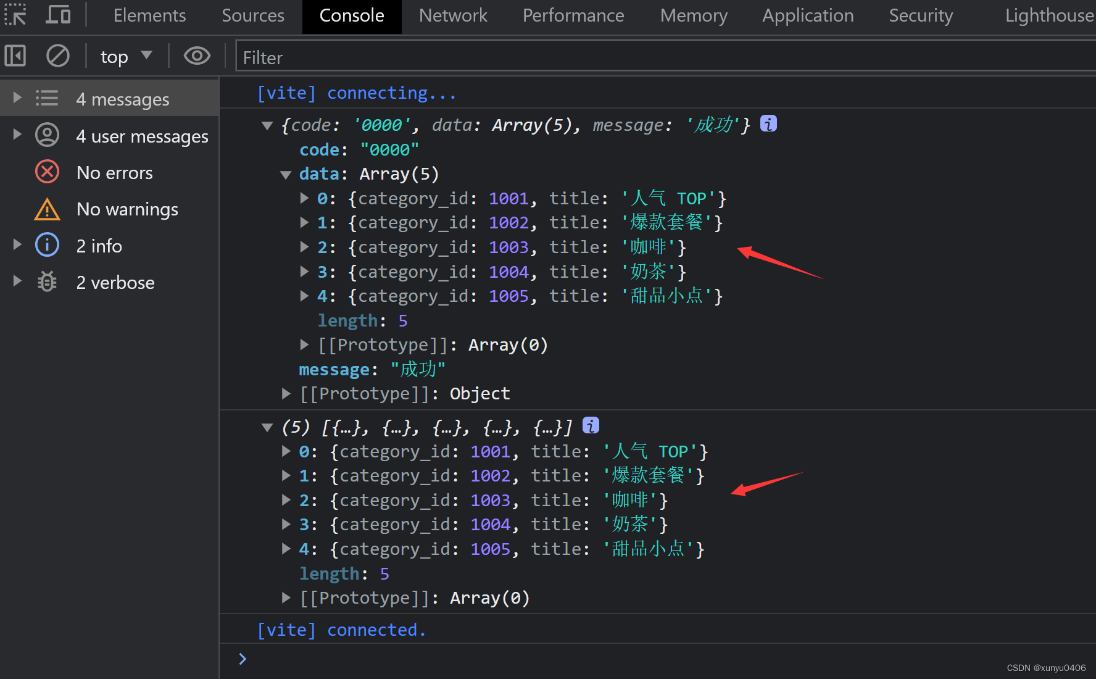
Task: Expand the 4 messages group arrow
Action: click(x=17, y=98)
